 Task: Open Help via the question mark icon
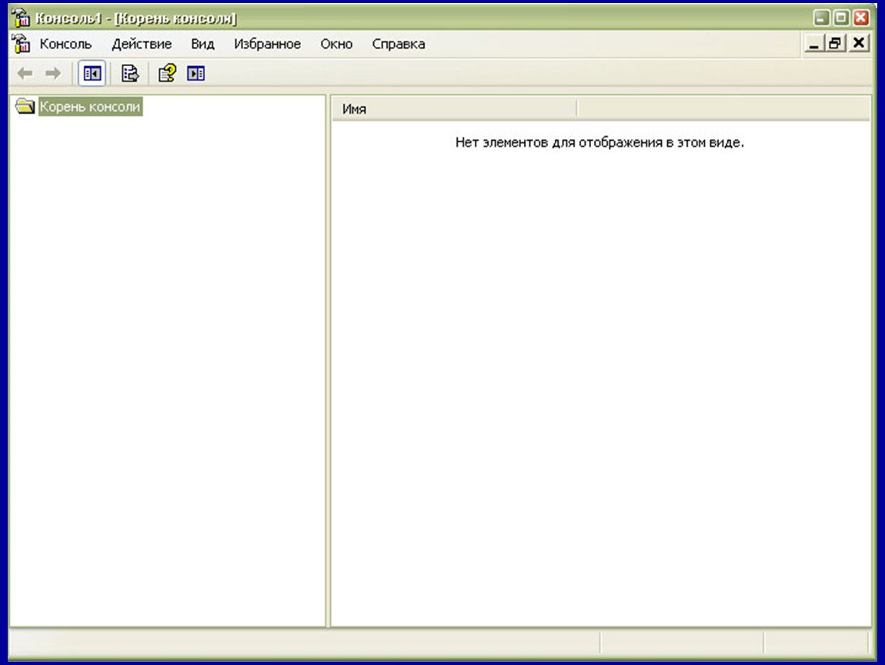point(167,73)
